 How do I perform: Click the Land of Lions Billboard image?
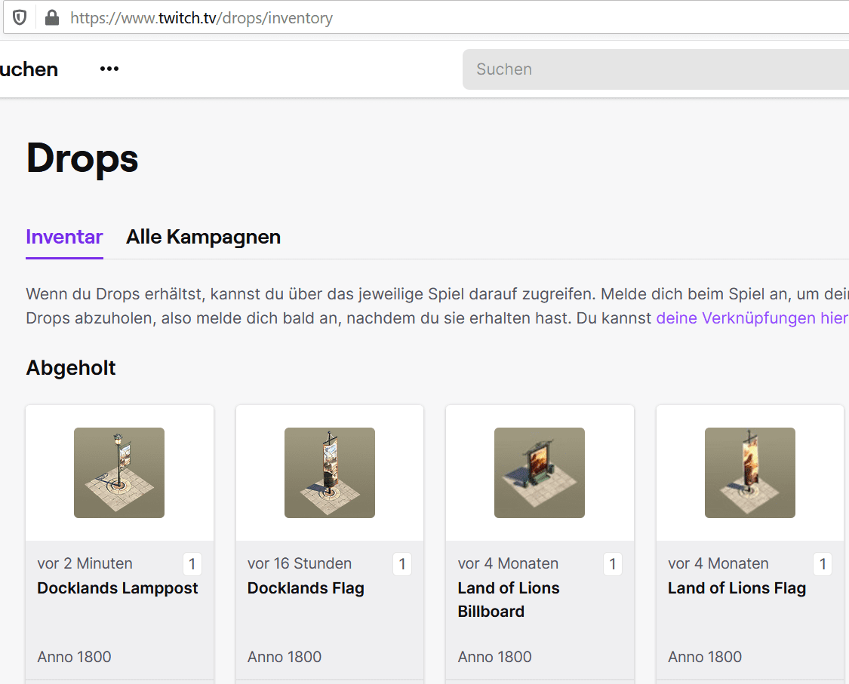coord(540,473)
